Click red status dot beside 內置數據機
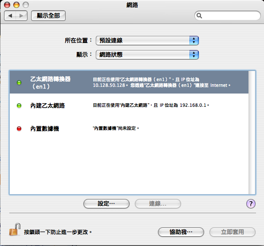Viewport: 264px width, 246px height. click(19, 129)
